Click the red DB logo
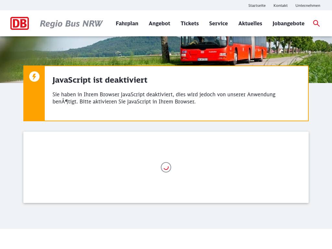The width and height of the screenshot is (332, 249). click(19, 23)
